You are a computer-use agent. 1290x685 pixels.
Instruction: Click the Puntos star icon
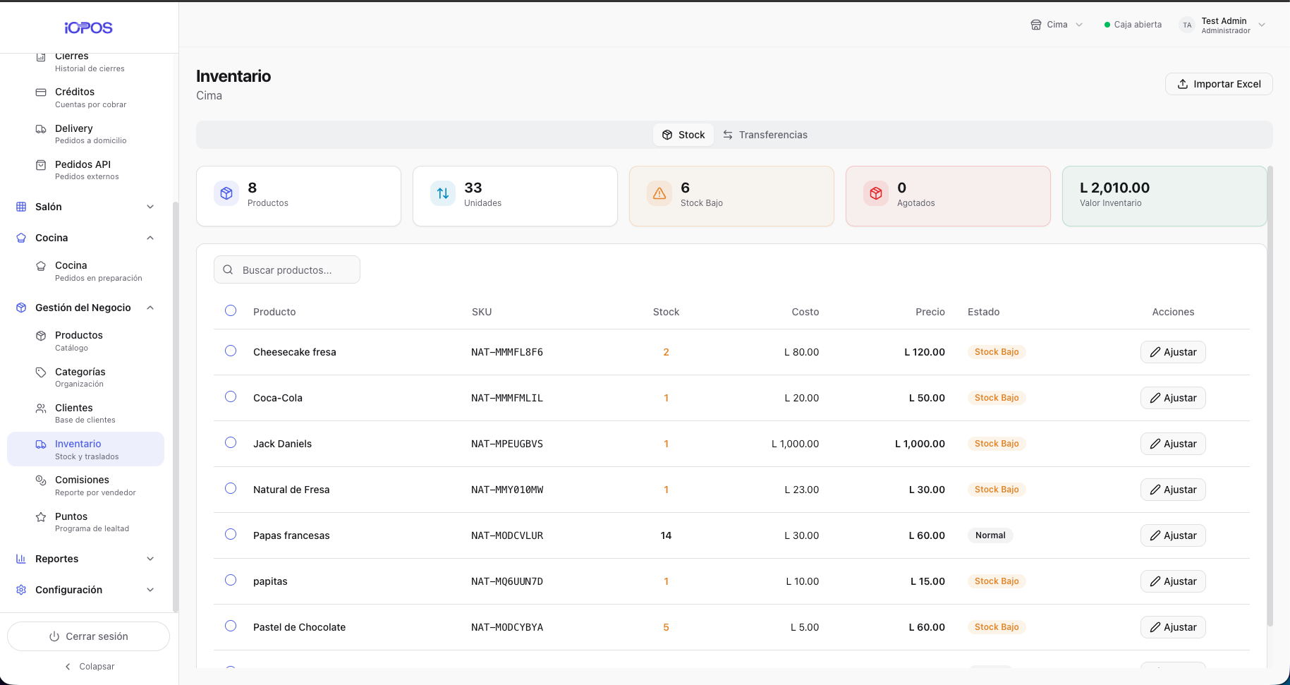[x=41, y=517]
